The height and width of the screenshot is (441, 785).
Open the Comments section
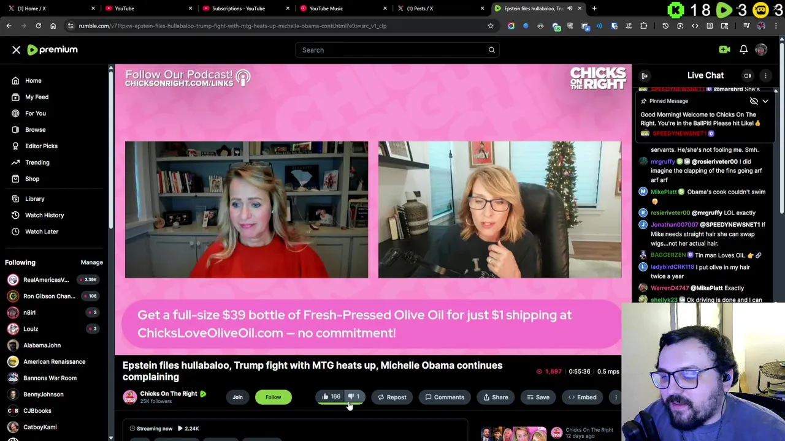(x=445, y=397)
